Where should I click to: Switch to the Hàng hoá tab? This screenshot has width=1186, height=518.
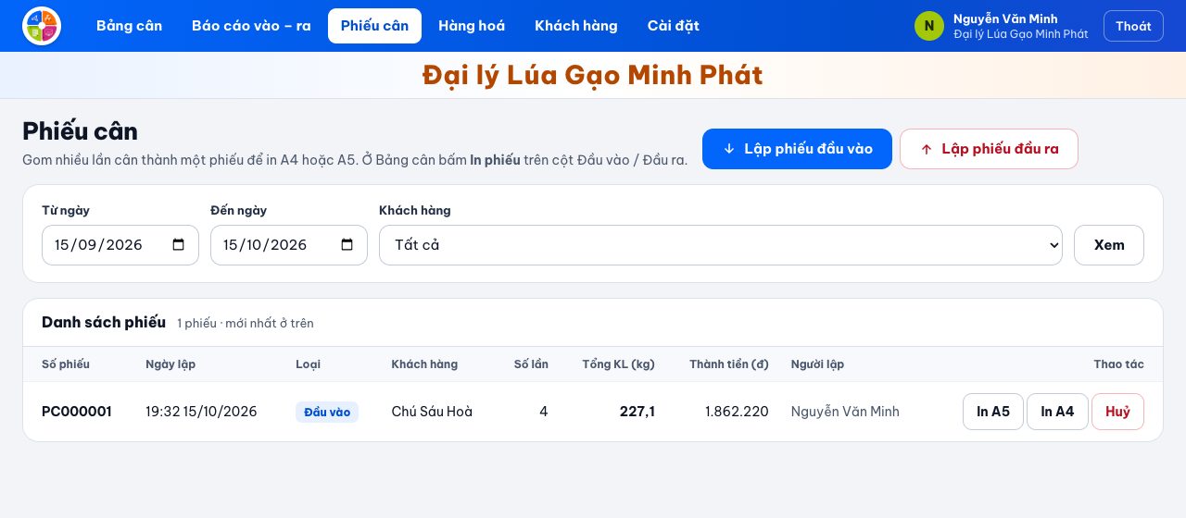tap(472, 26)
